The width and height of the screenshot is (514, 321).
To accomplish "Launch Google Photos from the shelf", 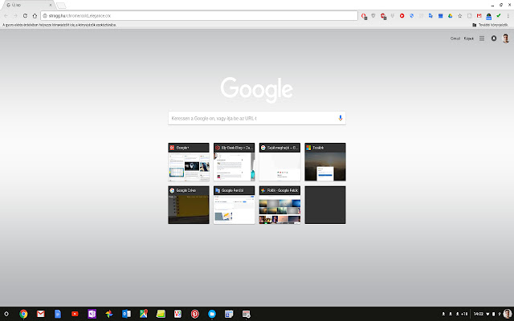I will click(109, 314).
